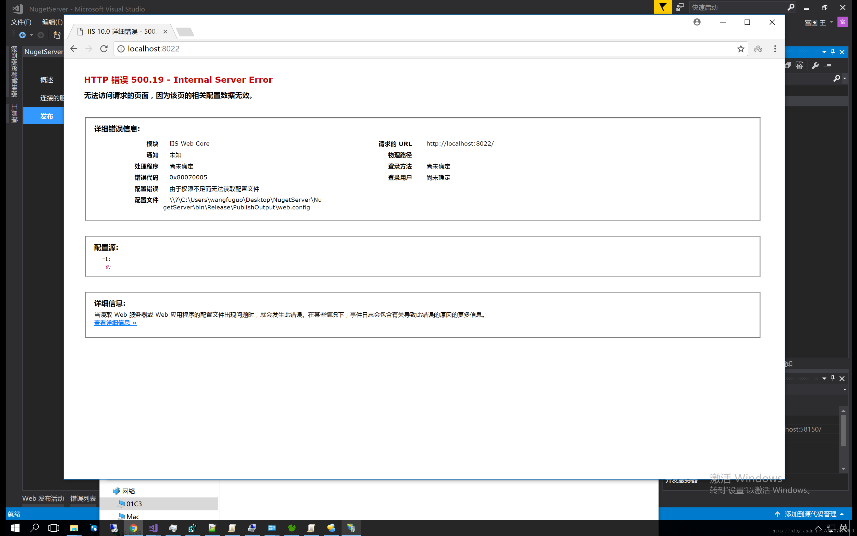Viewport: 857px width, 536px height.
Task: Reload the localhost:8022 page
Action: pos(104,48)
